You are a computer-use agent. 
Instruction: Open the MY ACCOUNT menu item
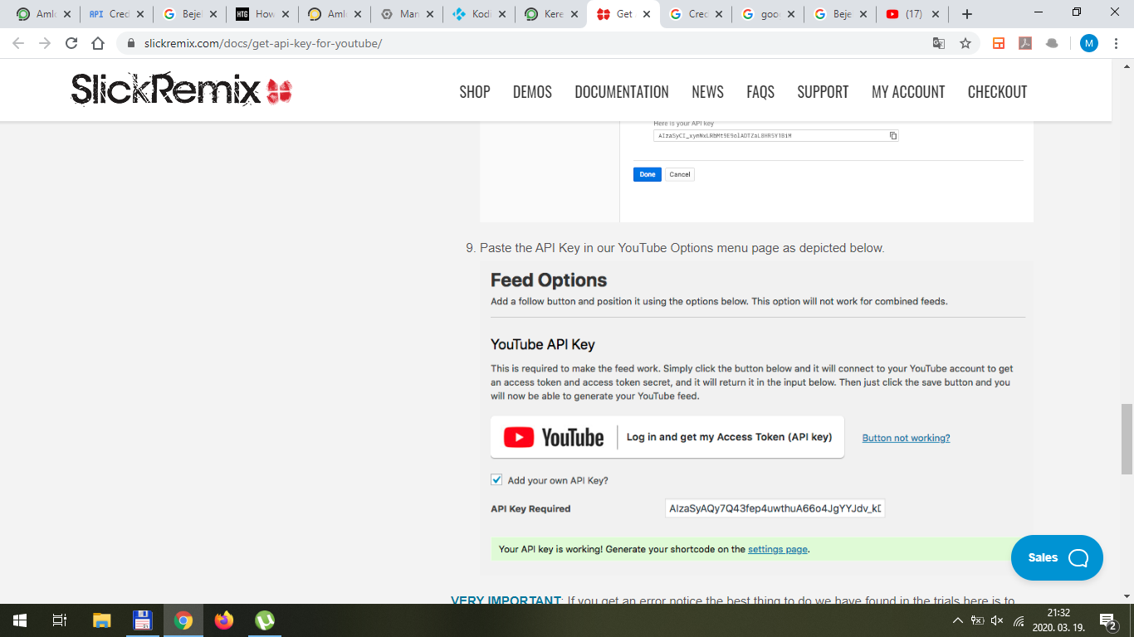(x=908, y=92)
